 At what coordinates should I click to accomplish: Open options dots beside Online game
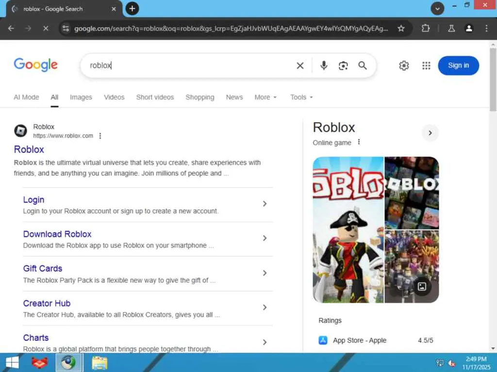pyautogui.click(x=359, y=142)
